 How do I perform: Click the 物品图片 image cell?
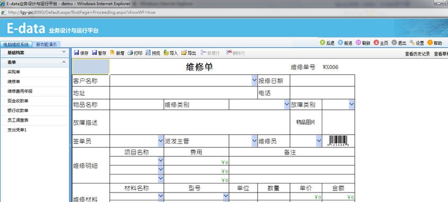click(x=338, y=122)
